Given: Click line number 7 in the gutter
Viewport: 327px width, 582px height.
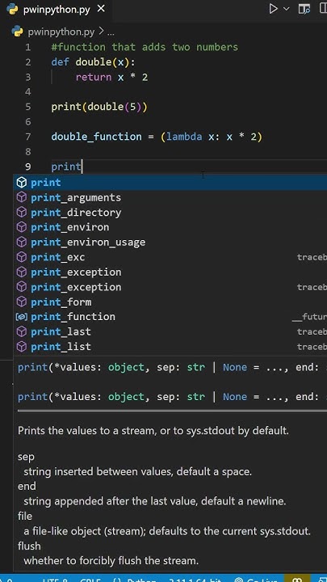Looking at the screenshot, I should coord(28,137).
